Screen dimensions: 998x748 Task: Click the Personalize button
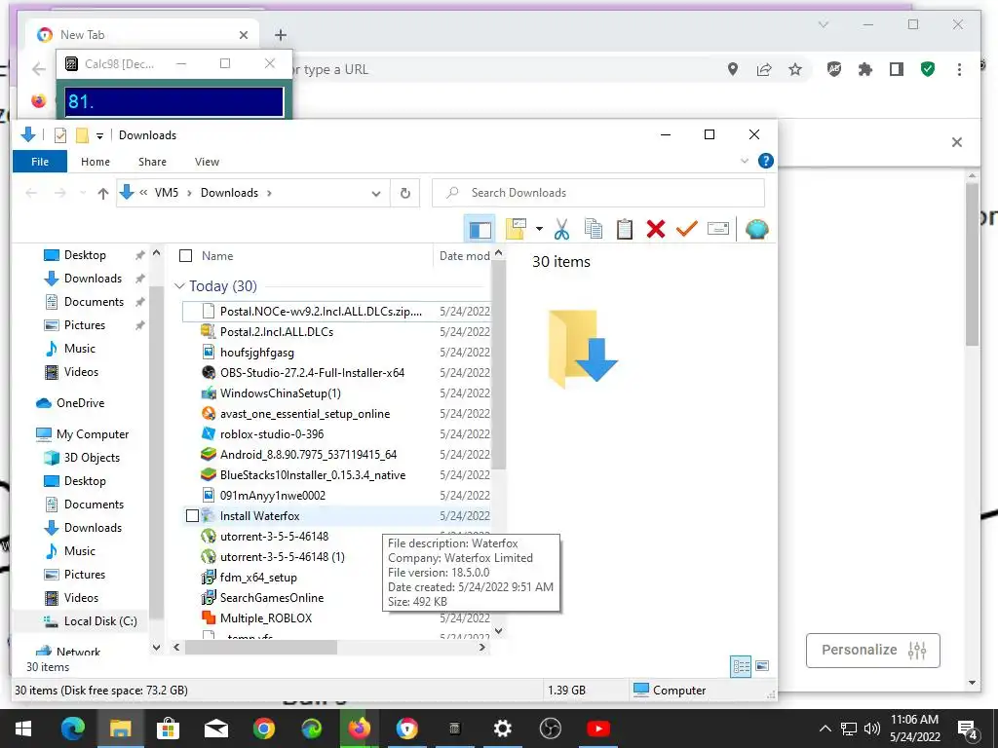point(872,650)
